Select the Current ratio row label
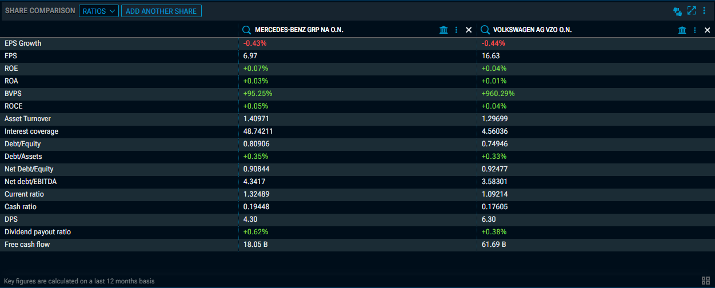 pos(24,194)
